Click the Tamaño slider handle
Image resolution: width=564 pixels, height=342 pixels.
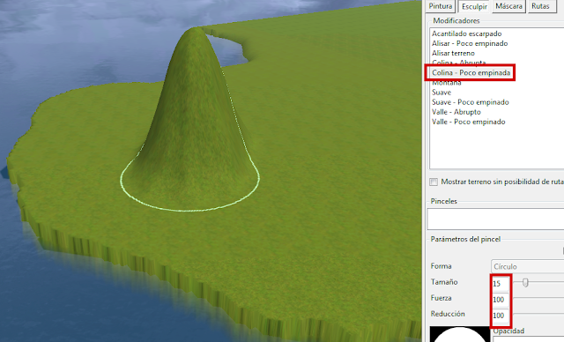525,283
